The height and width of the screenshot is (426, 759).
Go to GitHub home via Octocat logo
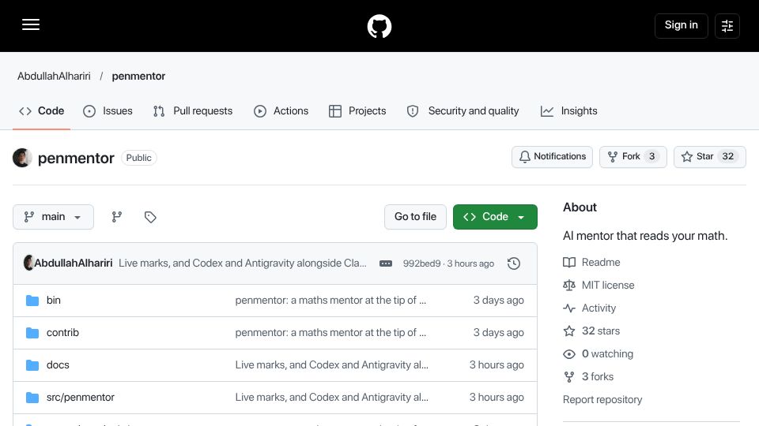(x=379, y=26)
